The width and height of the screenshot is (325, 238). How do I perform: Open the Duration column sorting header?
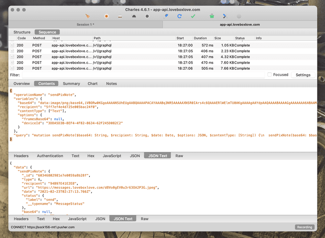(x=200, y=38)
